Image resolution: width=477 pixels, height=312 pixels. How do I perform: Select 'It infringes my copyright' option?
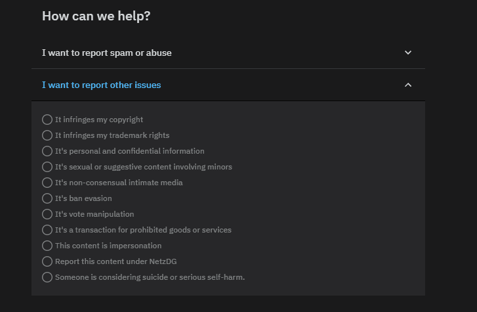coord(47,120)
